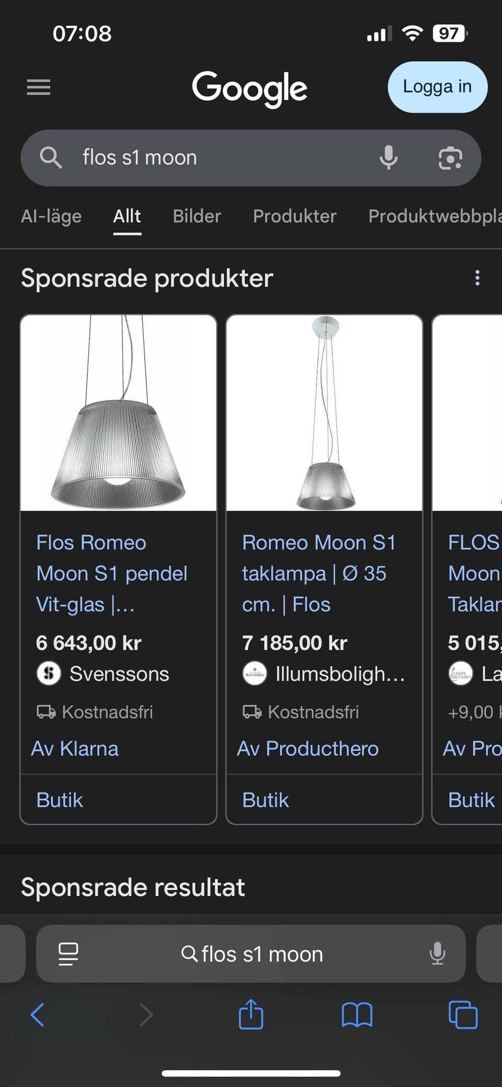
Task: Switch to the Bilder tab
Action: tap(197, 216)
